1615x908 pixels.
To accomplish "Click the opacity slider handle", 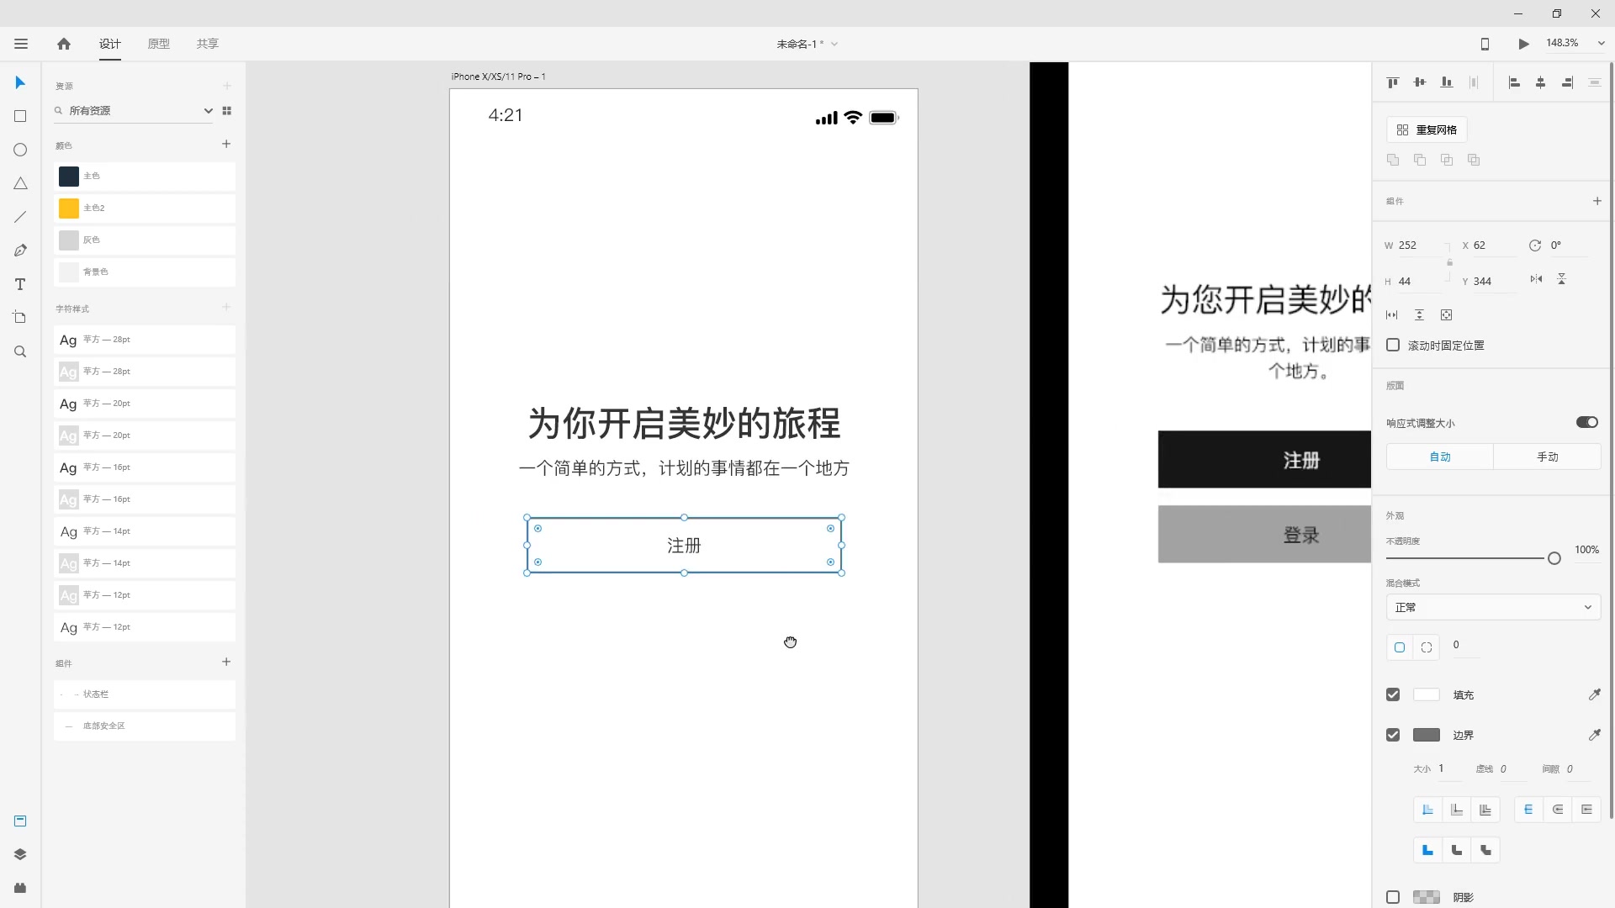I will [x=1554, y=558].
